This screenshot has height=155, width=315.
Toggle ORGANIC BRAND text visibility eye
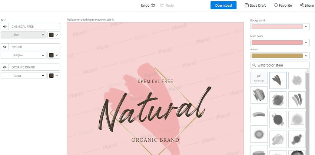[5, 67]
